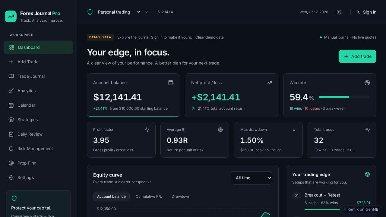
Task: Click the Clear demo data link
Action: pyautogui.click(x=210, y=37)
